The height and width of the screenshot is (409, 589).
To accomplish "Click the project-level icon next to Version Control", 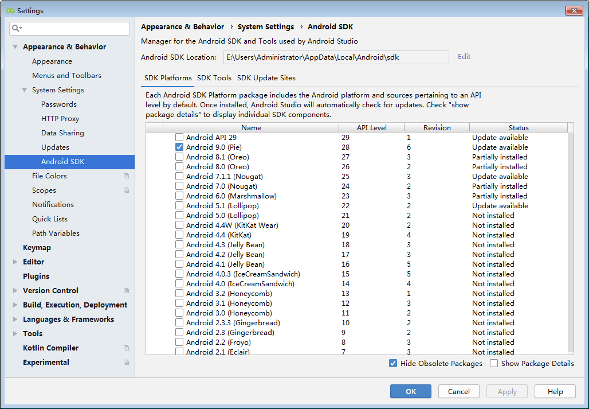I will pos(126,291).
